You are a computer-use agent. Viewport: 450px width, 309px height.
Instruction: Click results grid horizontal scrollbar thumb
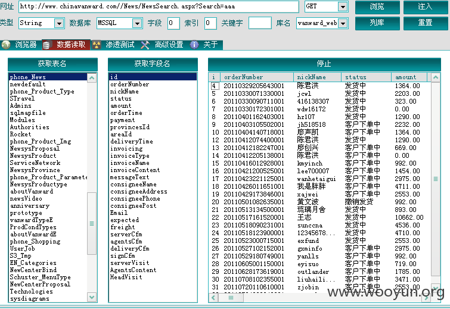pyautogui.click(x=231, y=298)
